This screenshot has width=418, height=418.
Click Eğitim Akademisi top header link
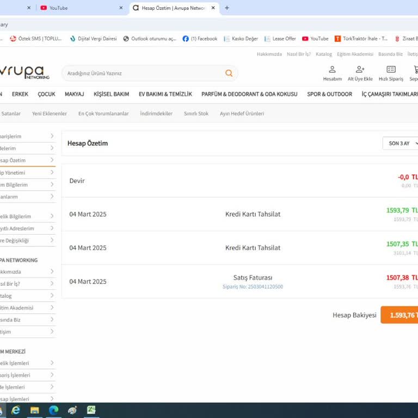click(355, 54)
